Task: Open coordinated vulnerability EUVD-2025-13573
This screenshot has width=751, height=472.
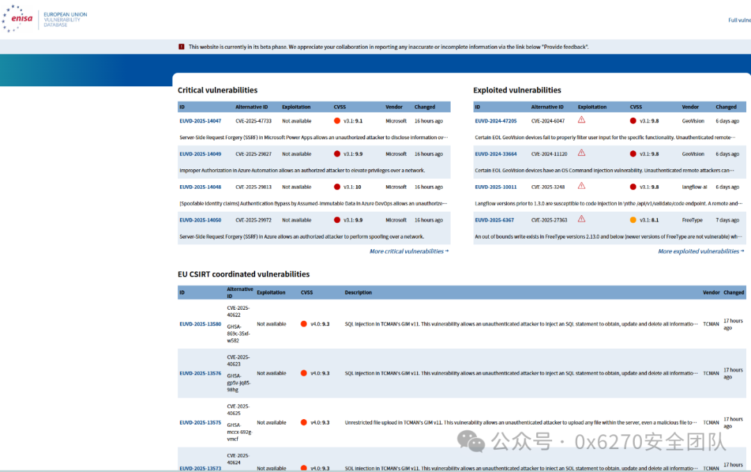Action: 200,468
